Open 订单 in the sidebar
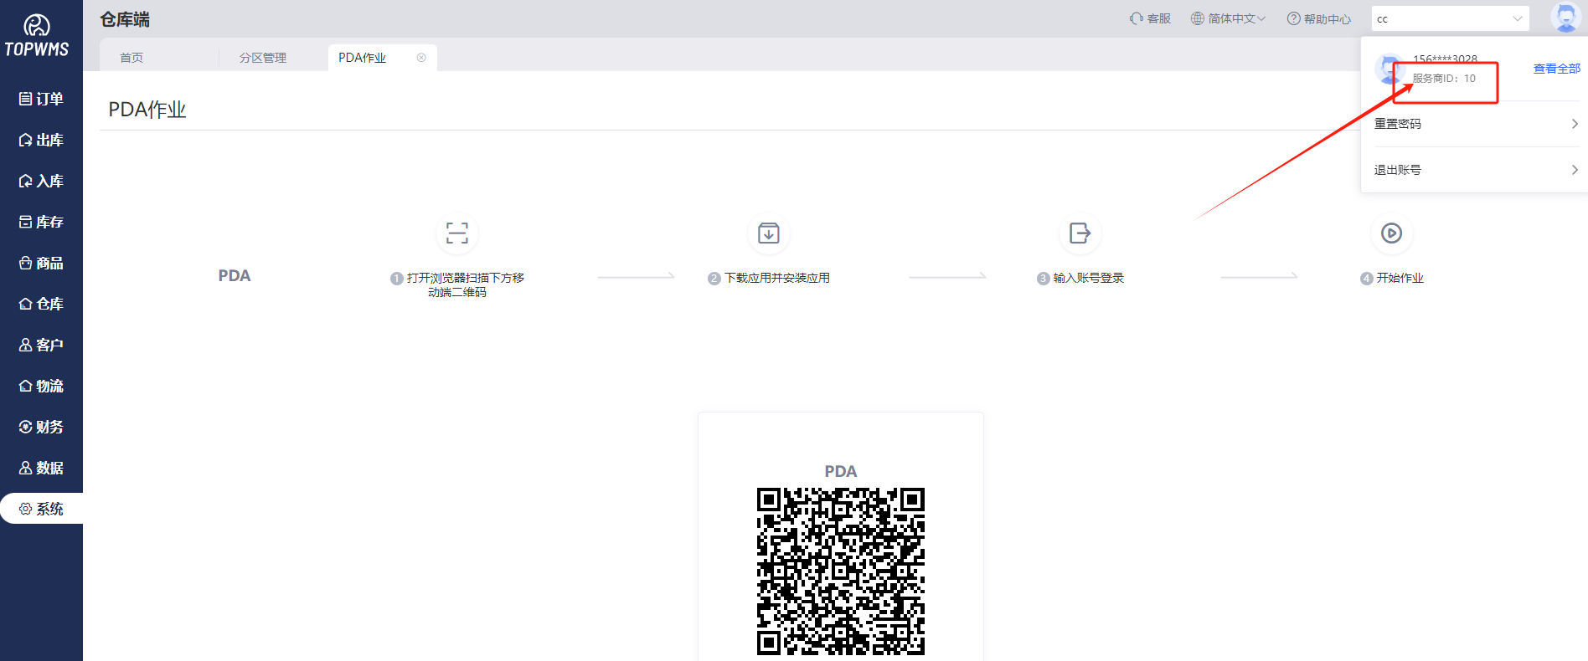This screenshot has height=661, width=1588. point(42,99)
